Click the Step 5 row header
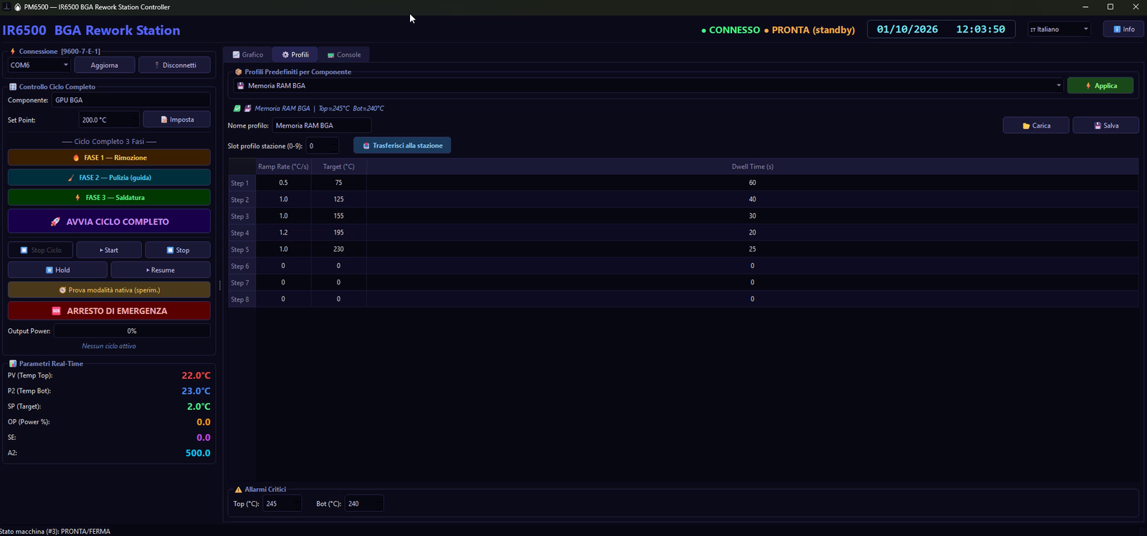 click(x=242, y=249)
